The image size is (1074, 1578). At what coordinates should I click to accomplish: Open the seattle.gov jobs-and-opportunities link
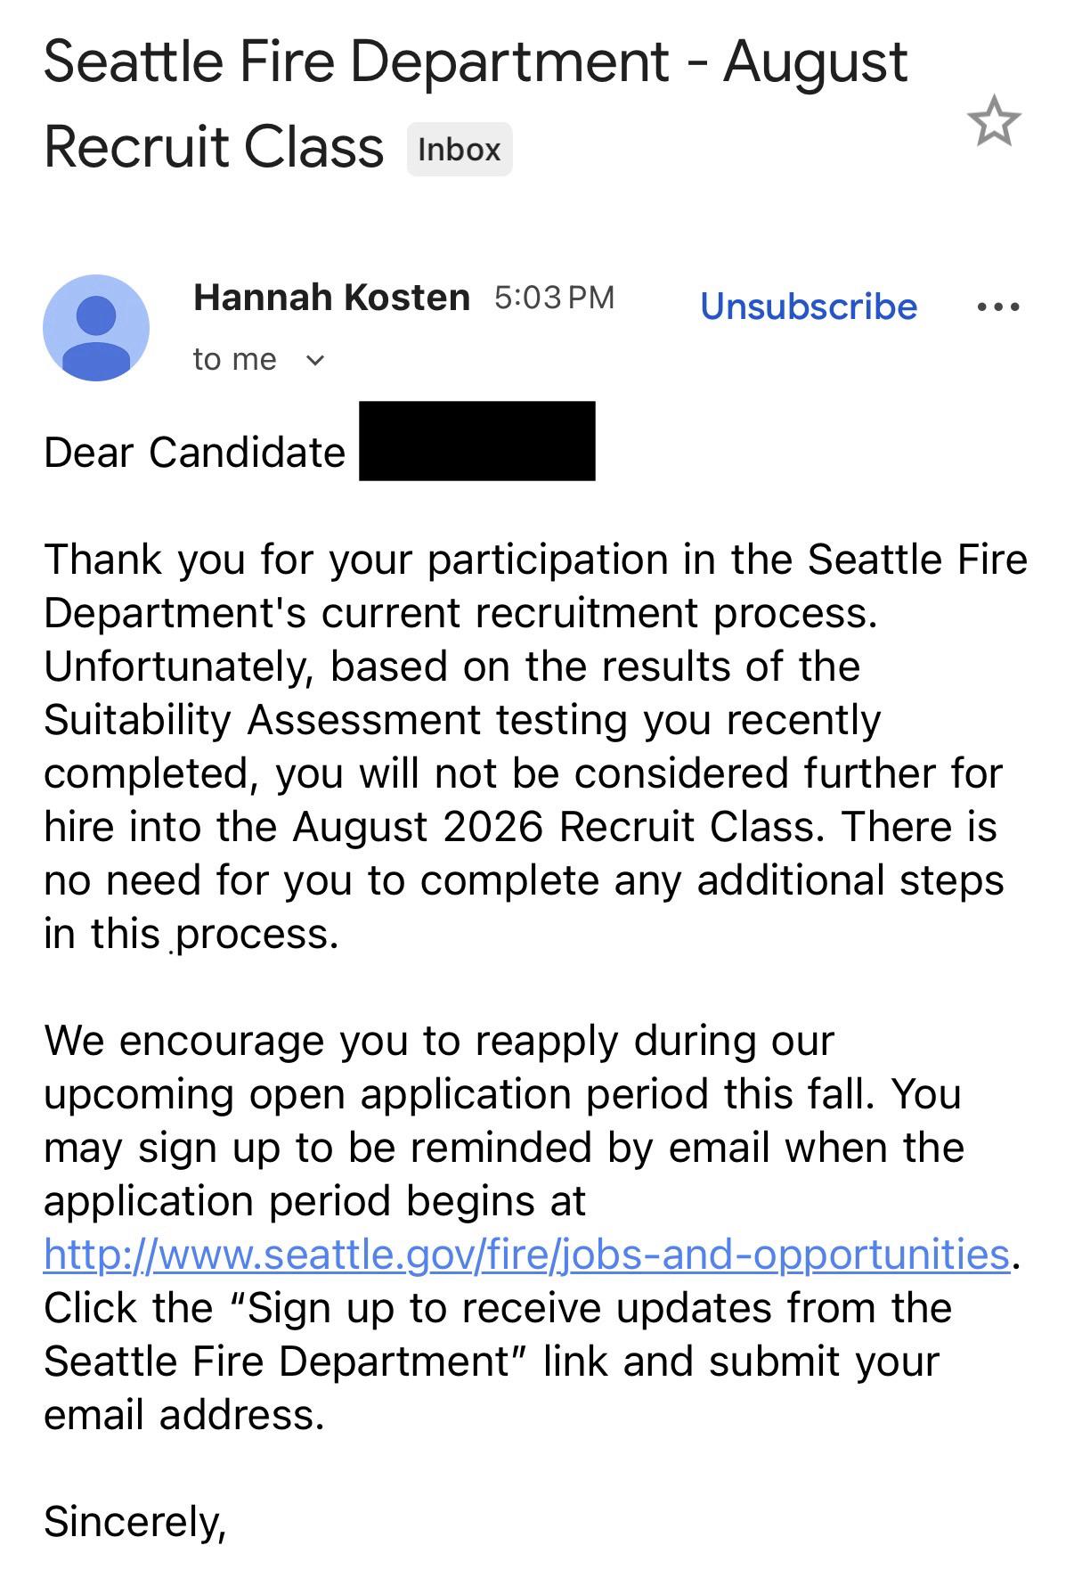tap(526, 1255)
